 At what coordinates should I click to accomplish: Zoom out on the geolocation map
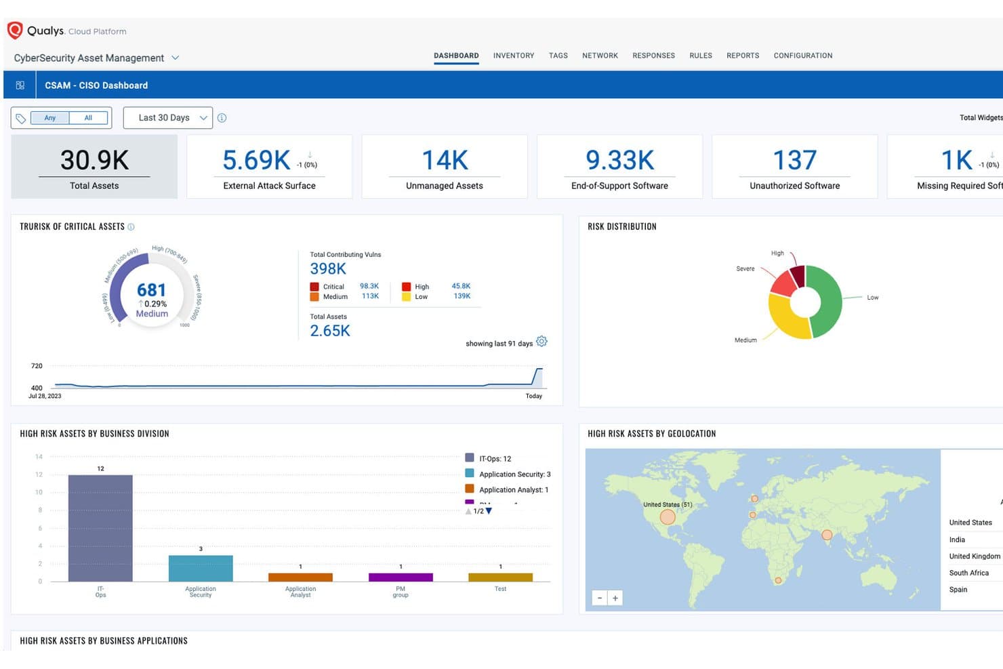(600, 598)
